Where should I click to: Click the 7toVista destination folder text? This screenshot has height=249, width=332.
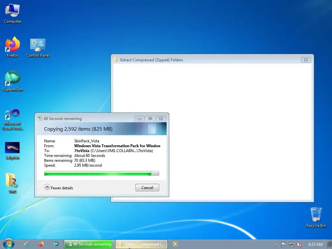coord(81,151)
